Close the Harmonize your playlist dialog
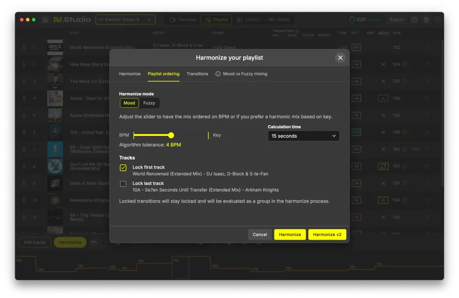This screenshot has height=298, width=459. [340, 58]
